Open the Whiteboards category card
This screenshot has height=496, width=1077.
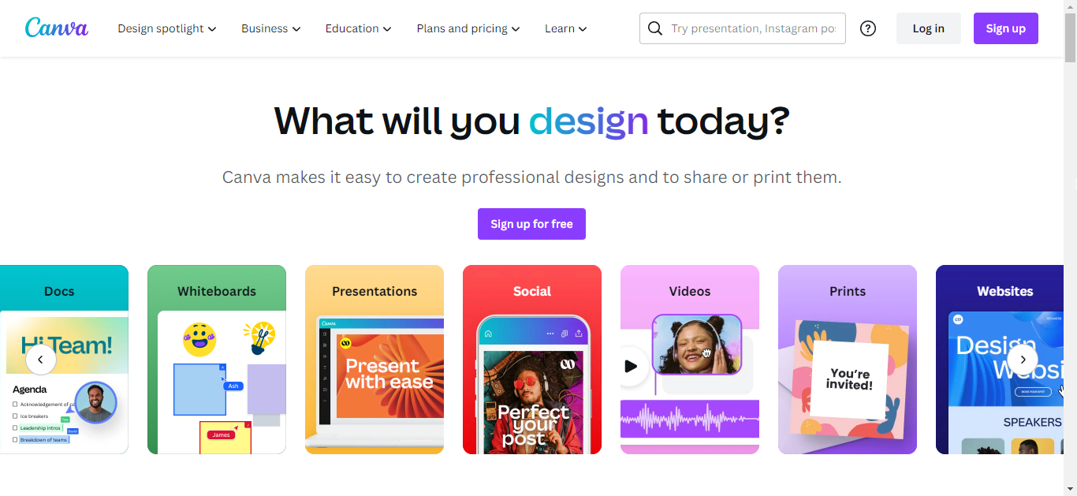pos(217,360)
